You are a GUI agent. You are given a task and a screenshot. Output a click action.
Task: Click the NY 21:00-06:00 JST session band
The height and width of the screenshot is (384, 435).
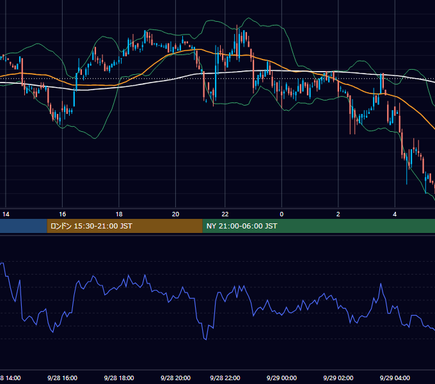(319, 226)
